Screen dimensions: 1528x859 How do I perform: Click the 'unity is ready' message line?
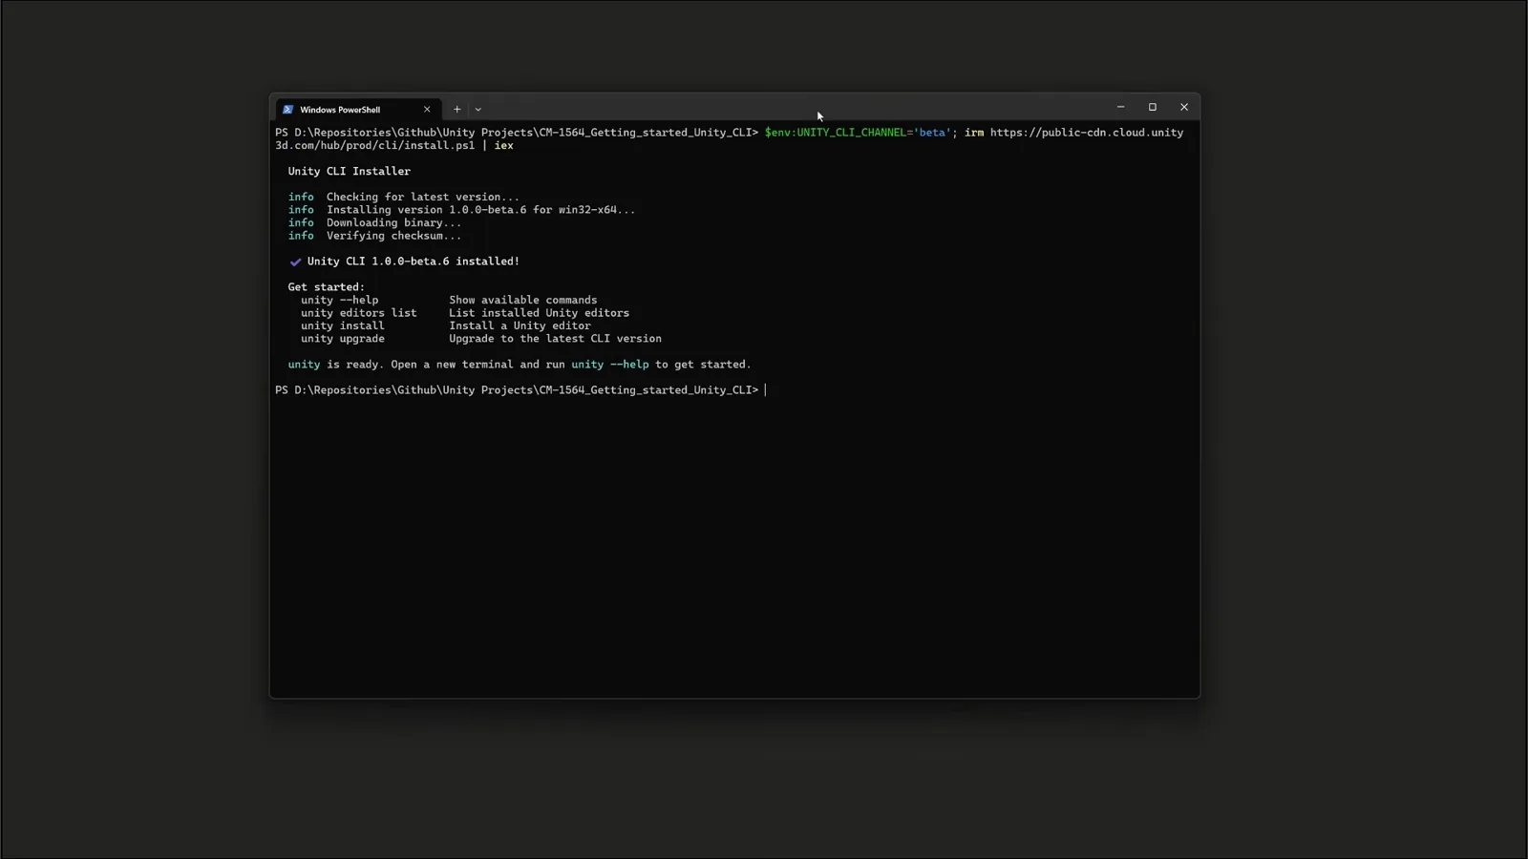coord(520,365)
